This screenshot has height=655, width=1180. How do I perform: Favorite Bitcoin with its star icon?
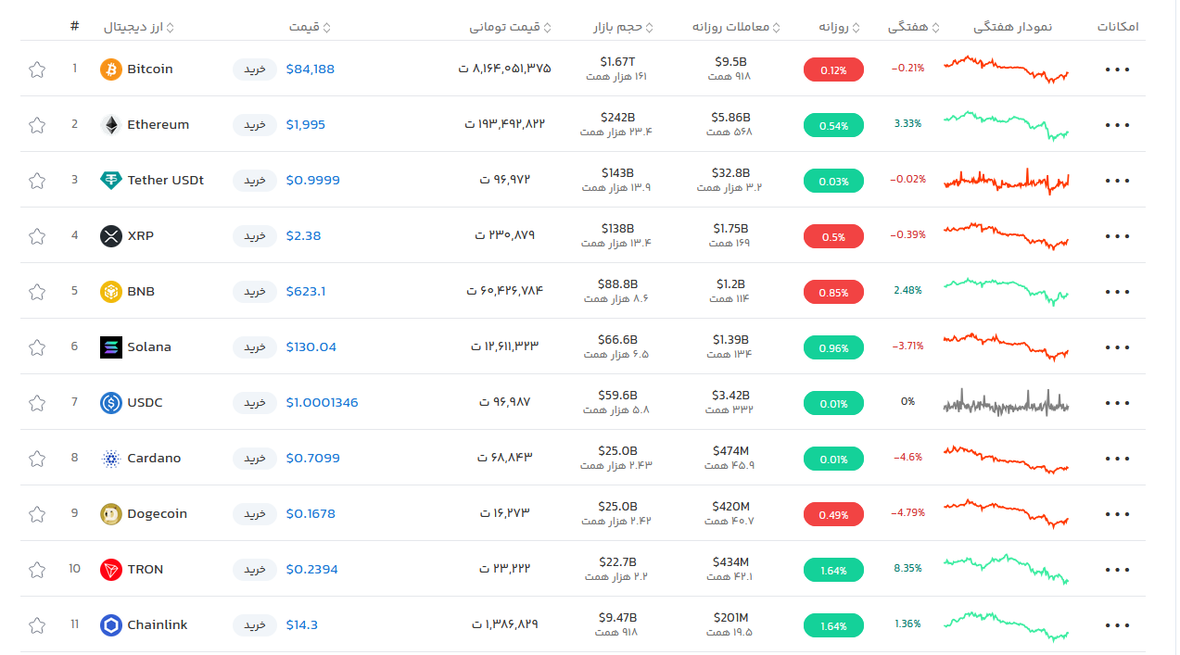click(36, 69)
